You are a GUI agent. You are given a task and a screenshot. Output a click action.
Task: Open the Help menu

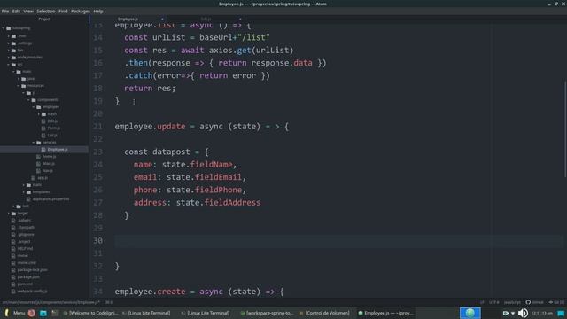point(98,12)
